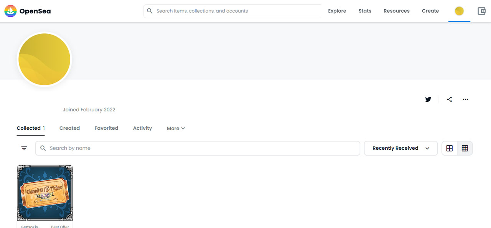Open the wallet icon in header

click(x=481, y=11)
